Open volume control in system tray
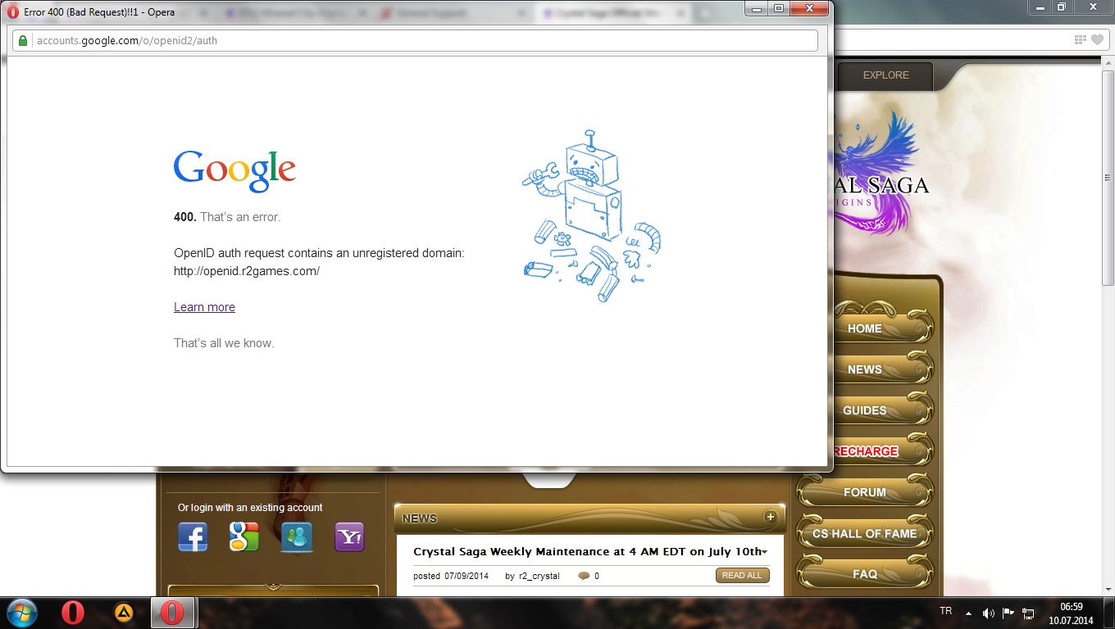This screenshot has height=629, width=1115. 988,613
